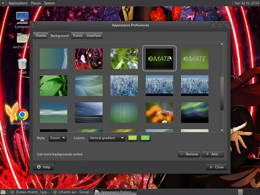Open vm3's Home folder icon
The image size is (260, 195).
click(x=22, y=41)
